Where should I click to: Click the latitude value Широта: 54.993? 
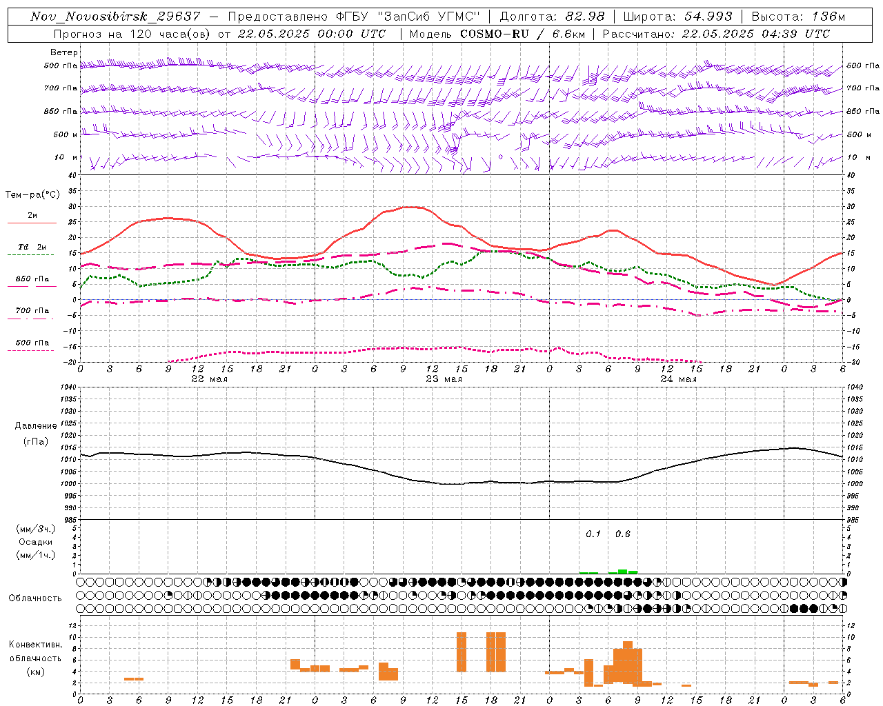coord(677,17)
